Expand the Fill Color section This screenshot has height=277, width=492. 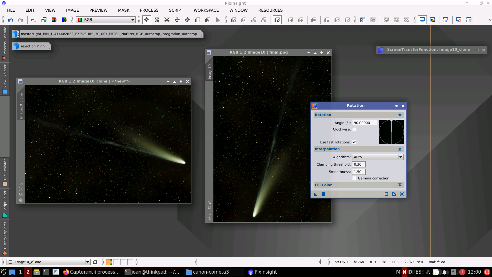(x=400, y=185)
